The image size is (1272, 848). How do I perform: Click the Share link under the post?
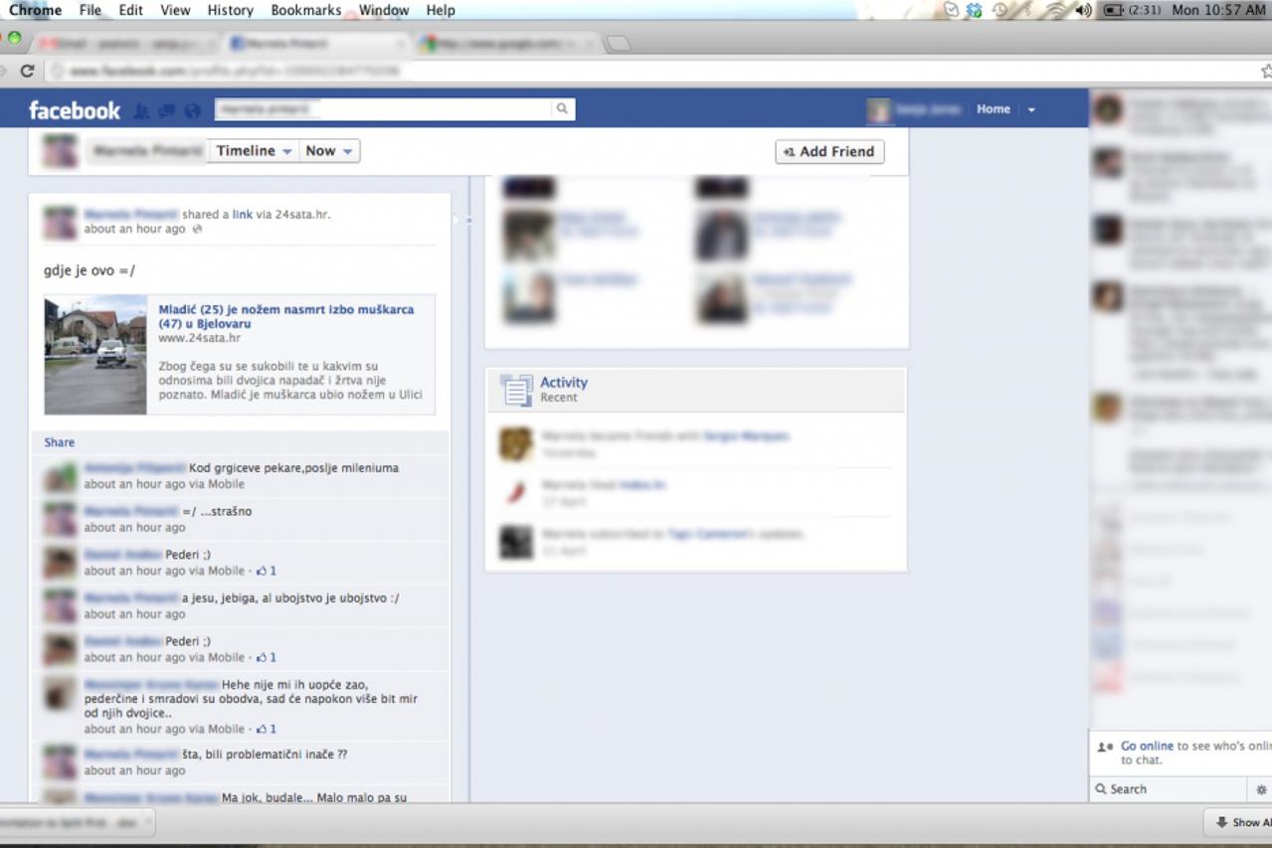60,442
